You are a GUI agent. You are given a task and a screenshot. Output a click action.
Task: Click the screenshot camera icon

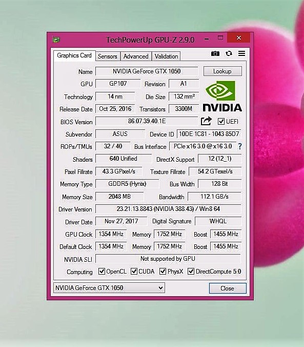[x=215, y=53]
